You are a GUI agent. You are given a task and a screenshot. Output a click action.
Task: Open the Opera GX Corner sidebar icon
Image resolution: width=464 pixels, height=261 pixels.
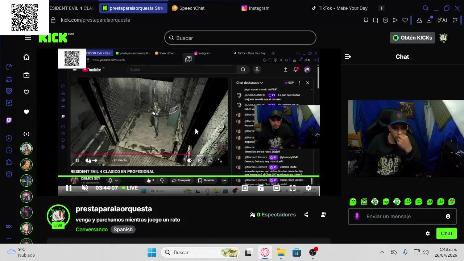(x=9, y=226)
